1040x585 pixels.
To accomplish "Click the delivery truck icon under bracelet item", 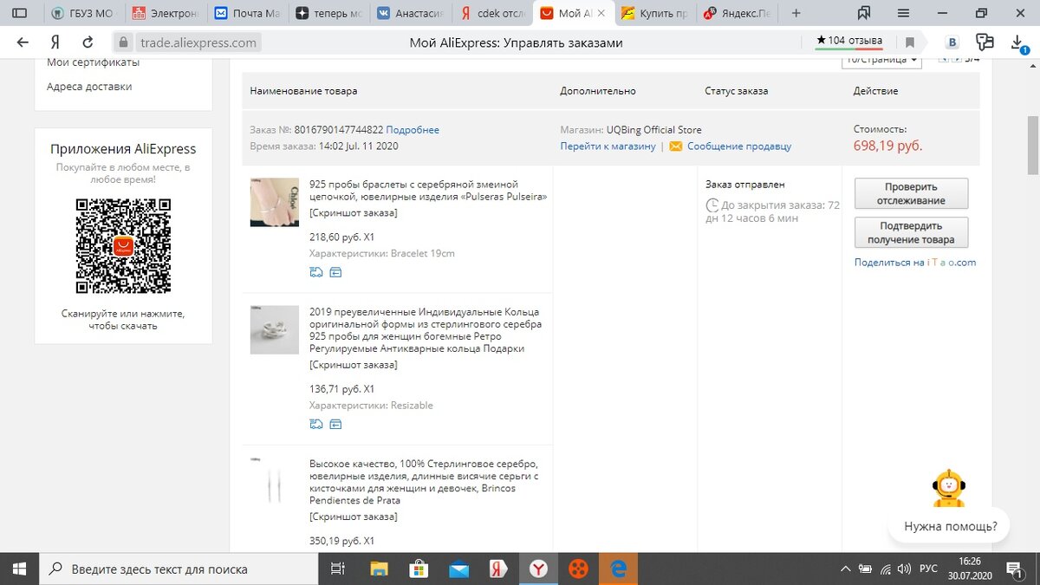I will [x=315, y=272].
